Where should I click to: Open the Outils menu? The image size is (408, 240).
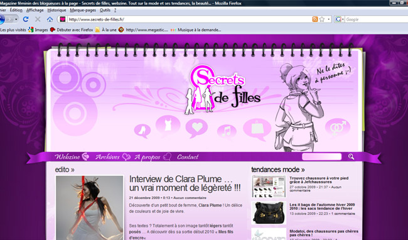[105, 10]
